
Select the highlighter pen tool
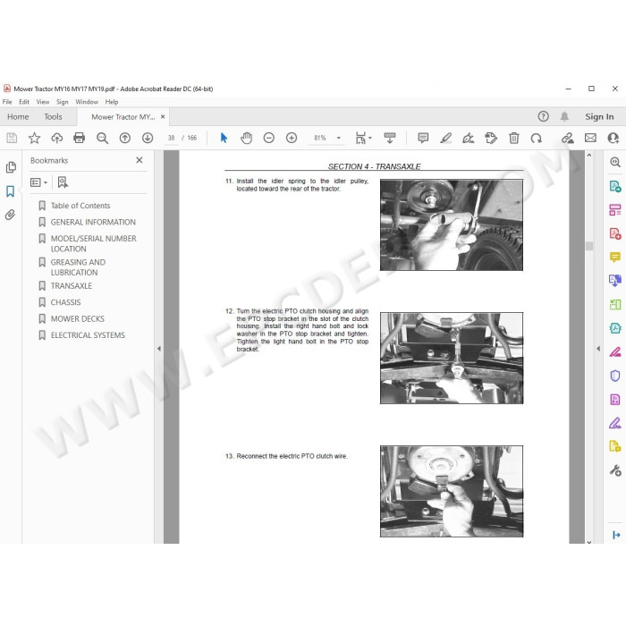coord(446,138)
